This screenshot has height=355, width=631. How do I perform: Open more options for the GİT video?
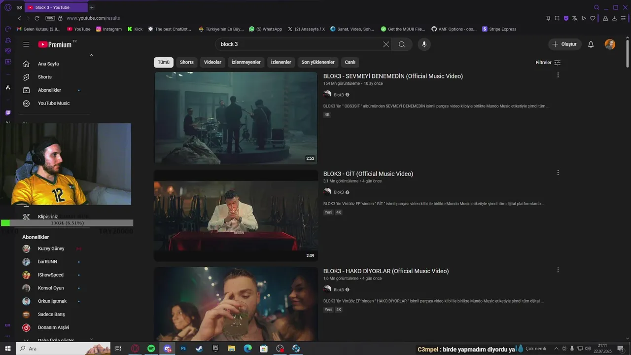(558, 173)
